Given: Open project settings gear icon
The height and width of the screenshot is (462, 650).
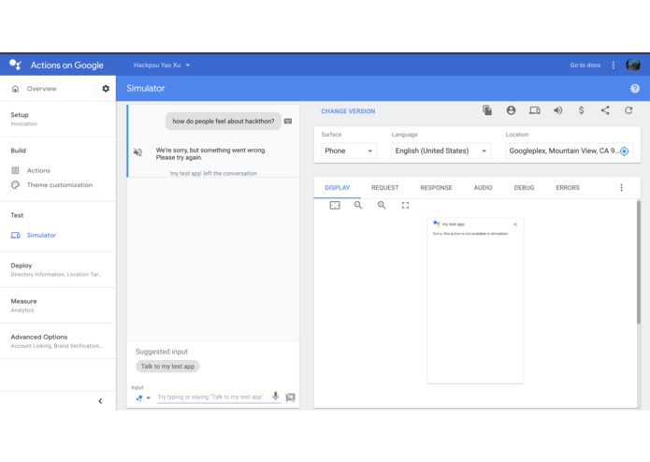Looking at the screenshot, I should pyautogui.click(x=106, y=88).
